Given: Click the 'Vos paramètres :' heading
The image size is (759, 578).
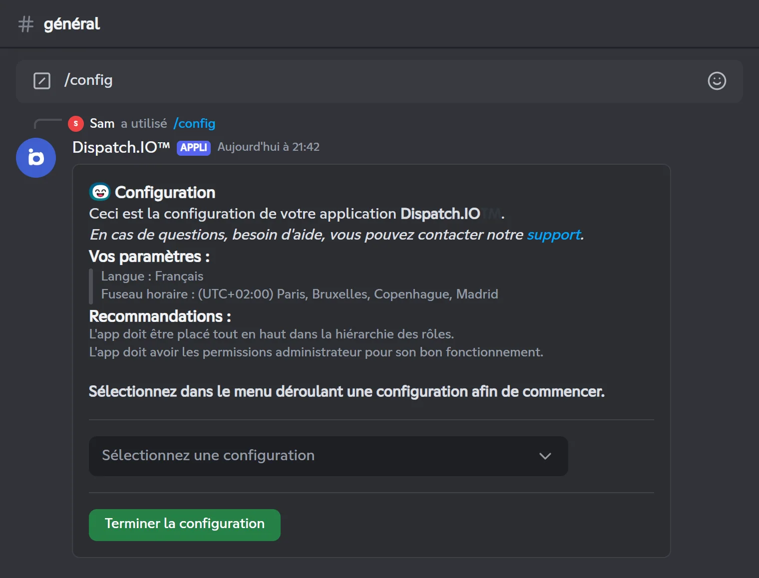Looking at the screenshot, I should click(149, 257).
